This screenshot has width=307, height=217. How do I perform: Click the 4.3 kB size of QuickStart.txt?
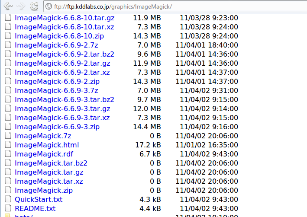[x=150, y=200]
